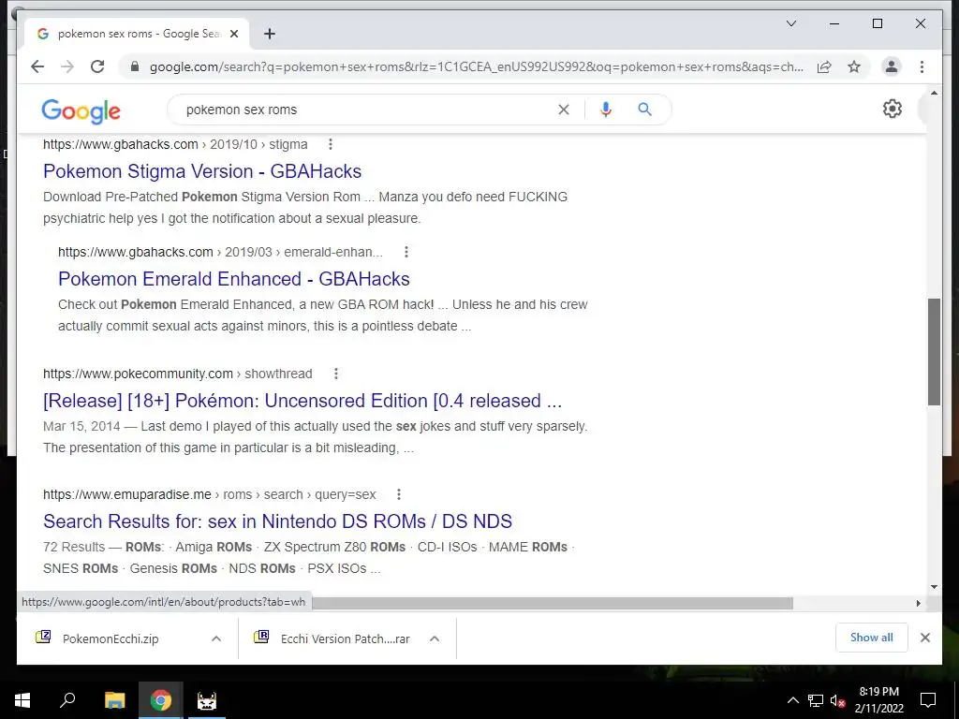This screenshot has width=959, height=719.
Task: Click the Chrome taskbar icon
Action: click(160, 700)
